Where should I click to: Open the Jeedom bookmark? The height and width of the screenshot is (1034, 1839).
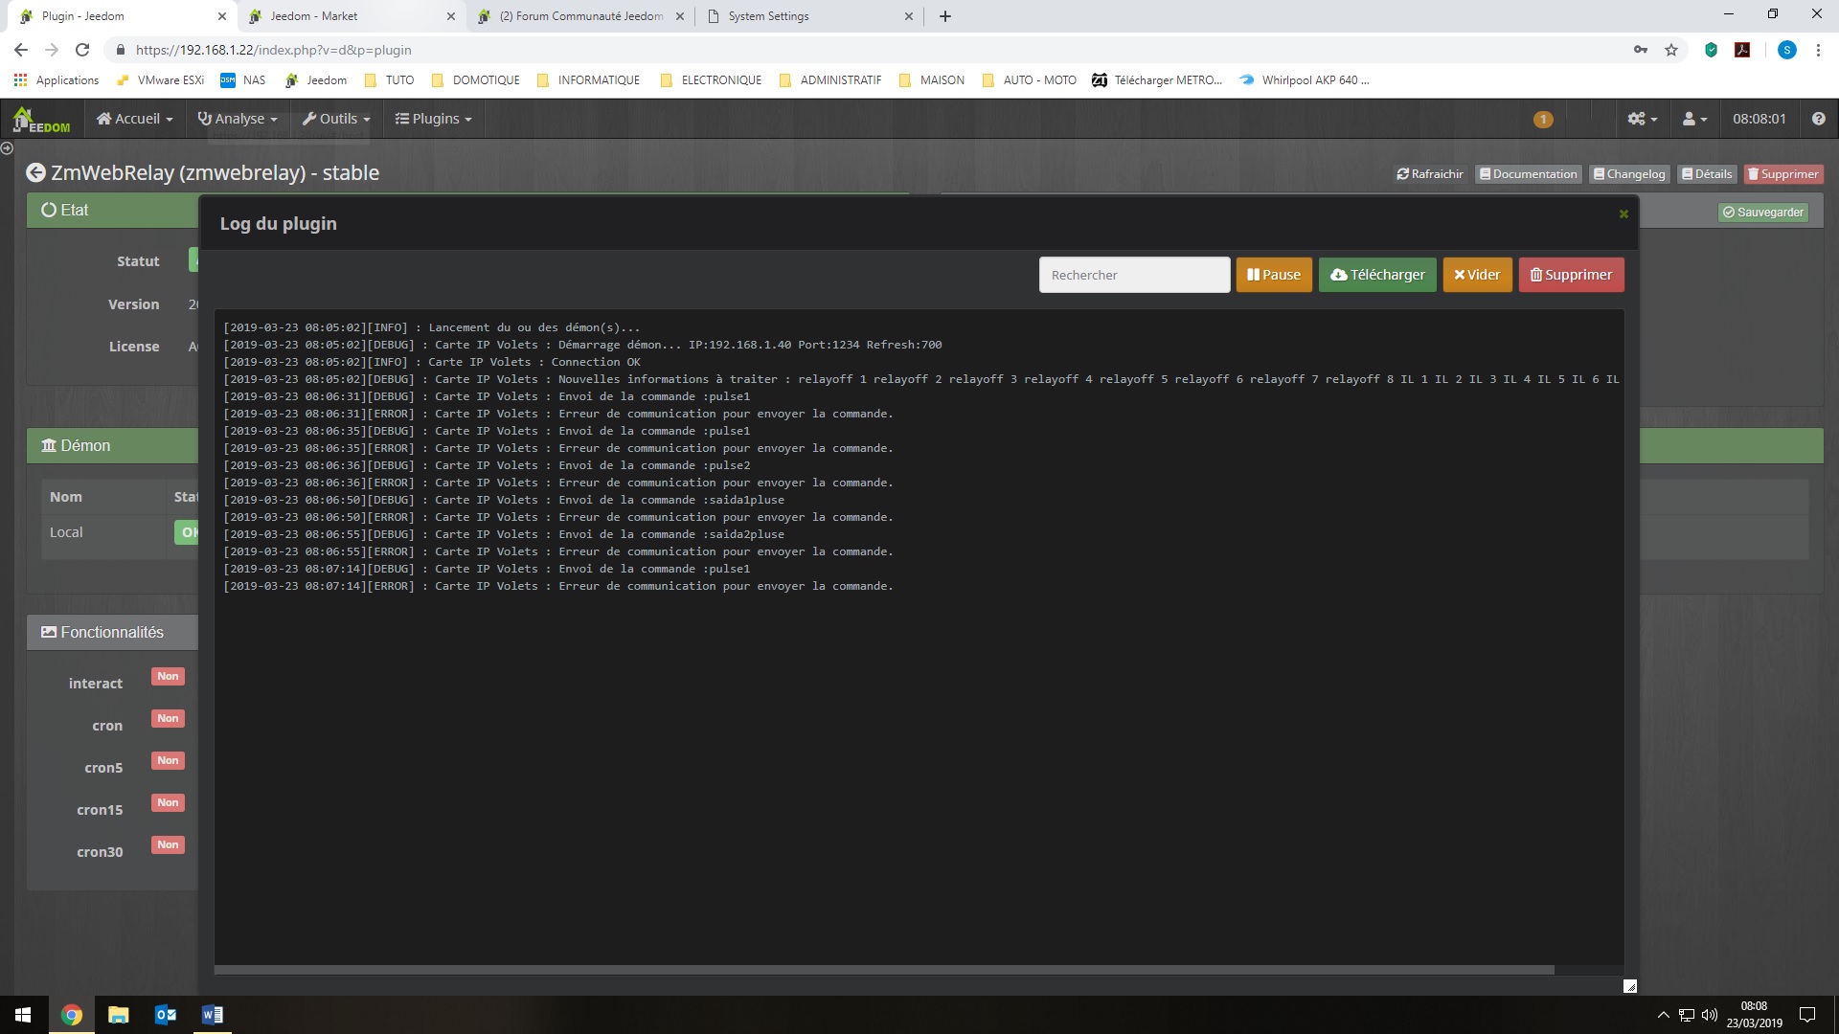point(317,80)
